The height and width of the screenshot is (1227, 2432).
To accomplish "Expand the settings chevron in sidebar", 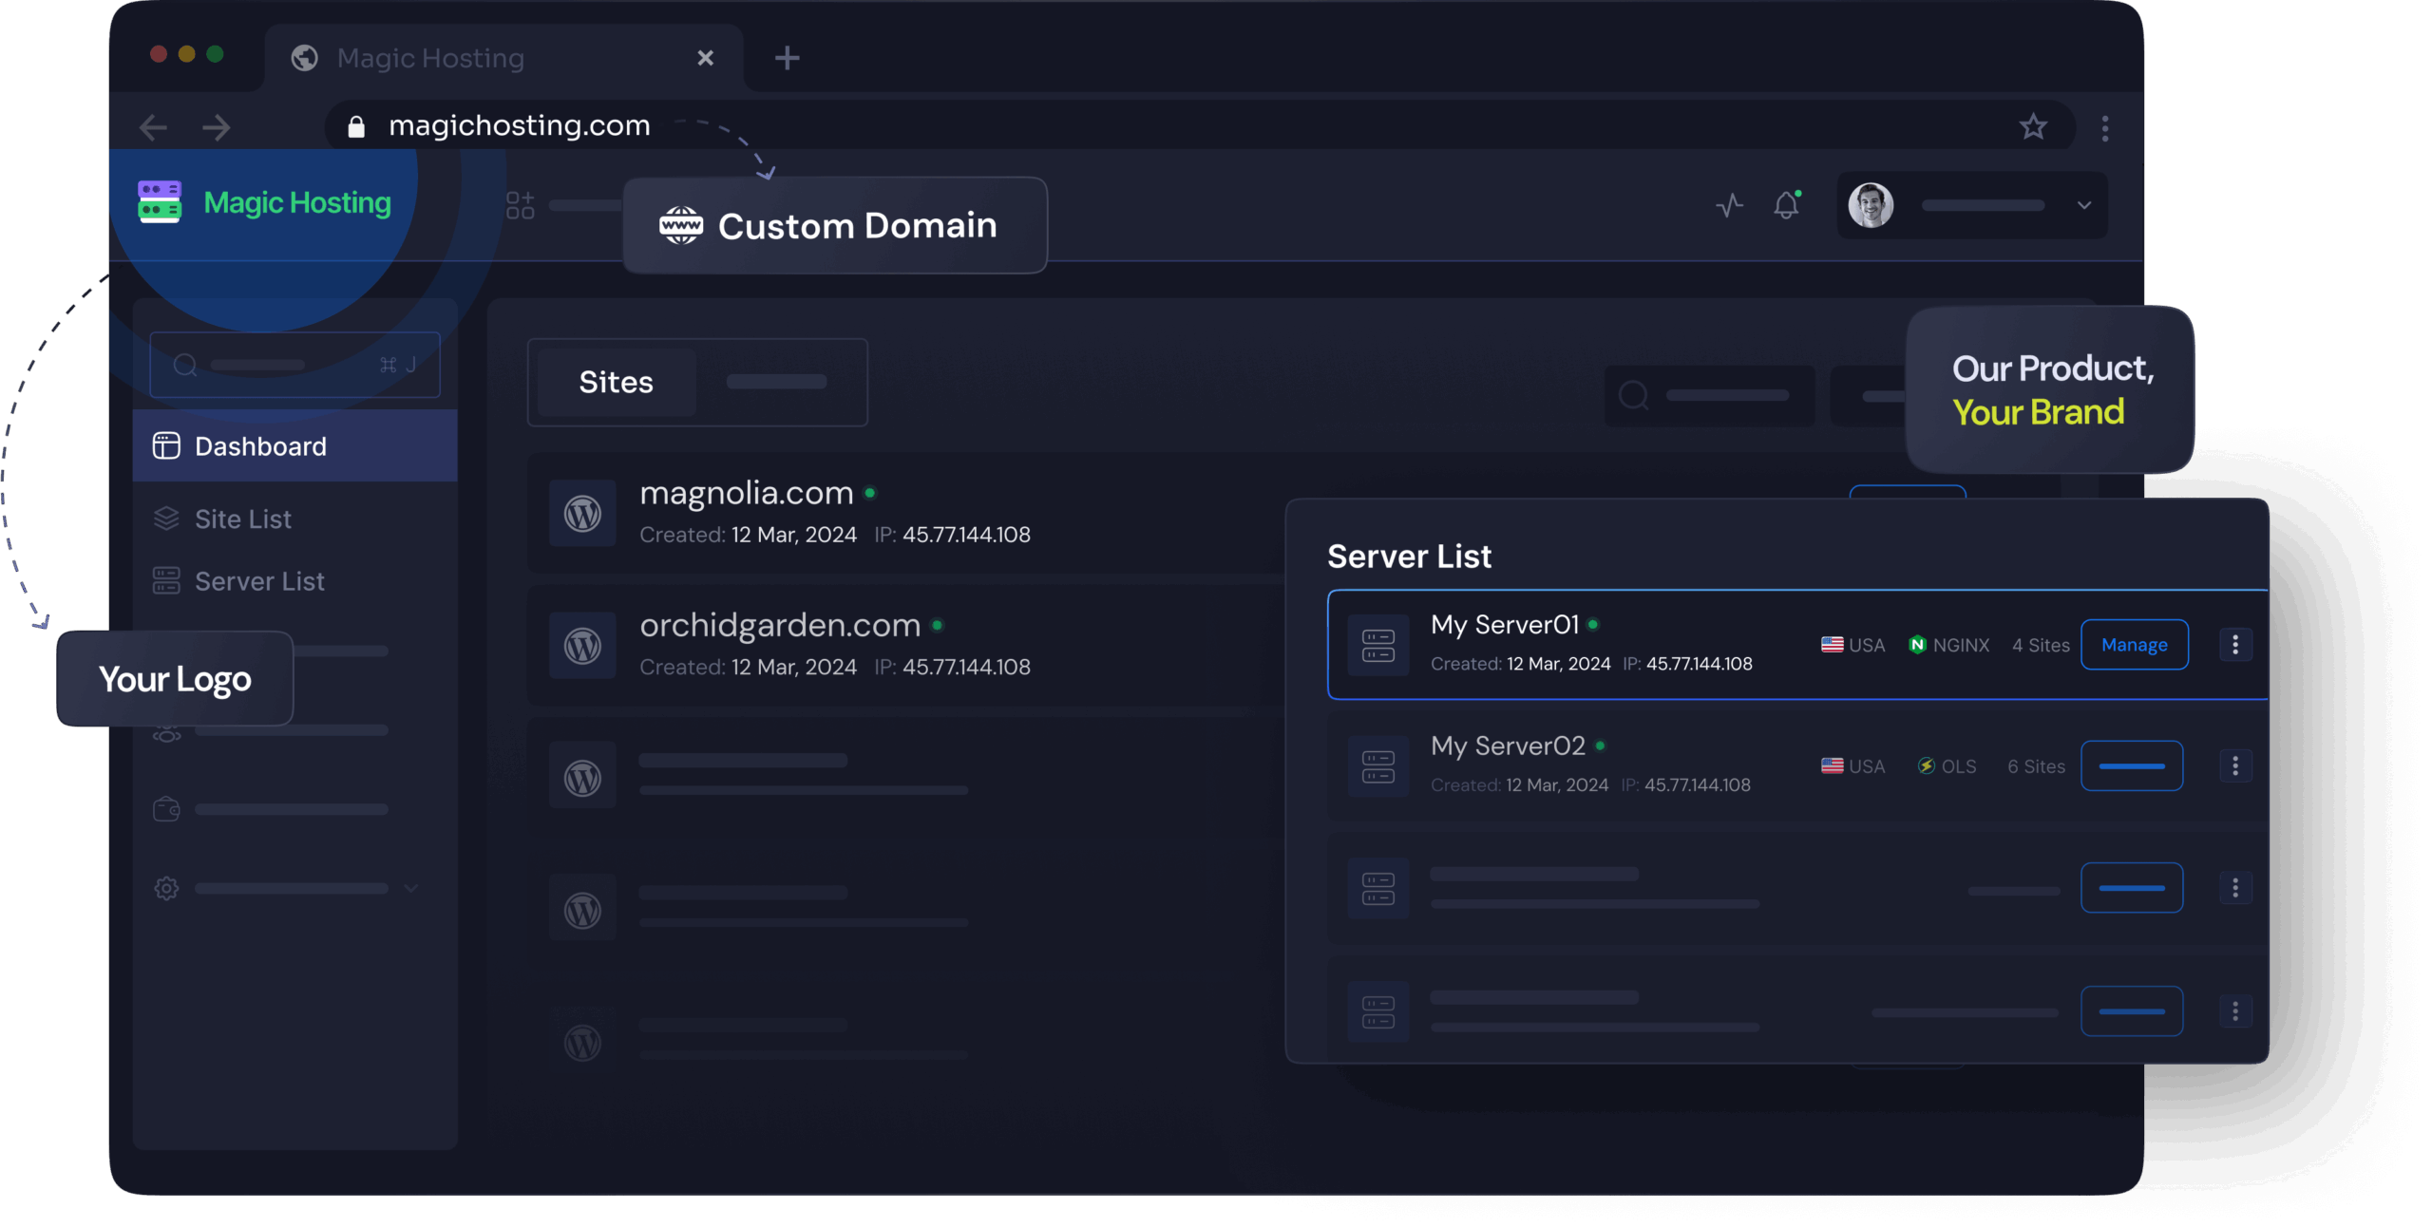I will pos(410,888).
